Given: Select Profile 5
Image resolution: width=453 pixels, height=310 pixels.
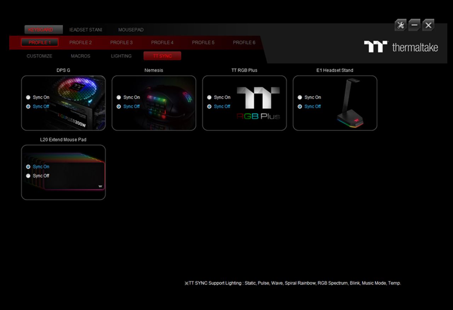Looking at the screenshot, I should click(203, 42).
